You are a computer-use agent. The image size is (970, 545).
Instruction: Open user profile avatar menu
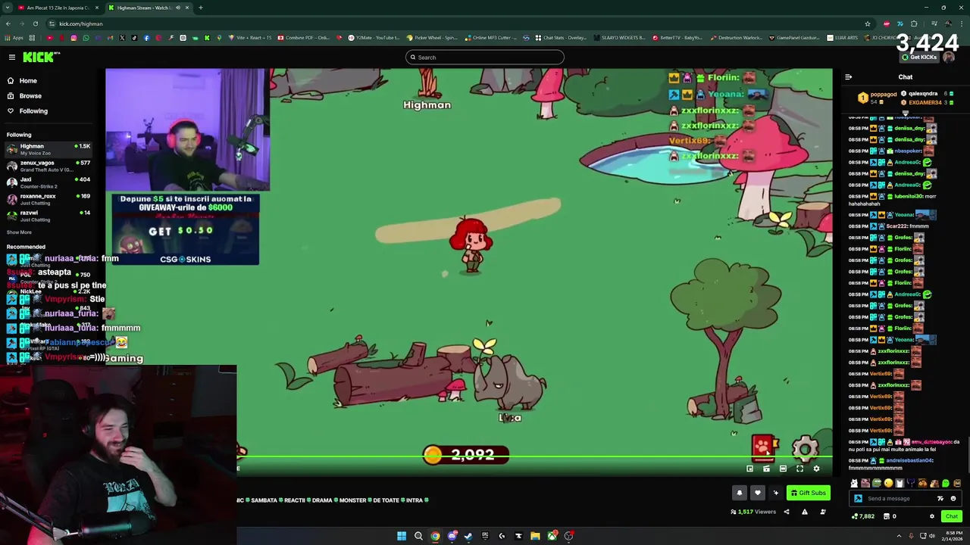[x=949, y=58]
